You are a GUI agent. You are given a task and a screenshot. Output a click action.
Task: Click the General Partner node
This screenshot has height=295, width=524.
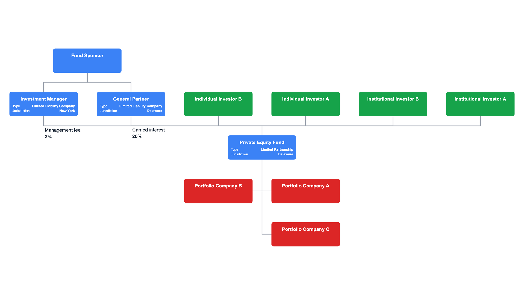(x=131, y=103)
